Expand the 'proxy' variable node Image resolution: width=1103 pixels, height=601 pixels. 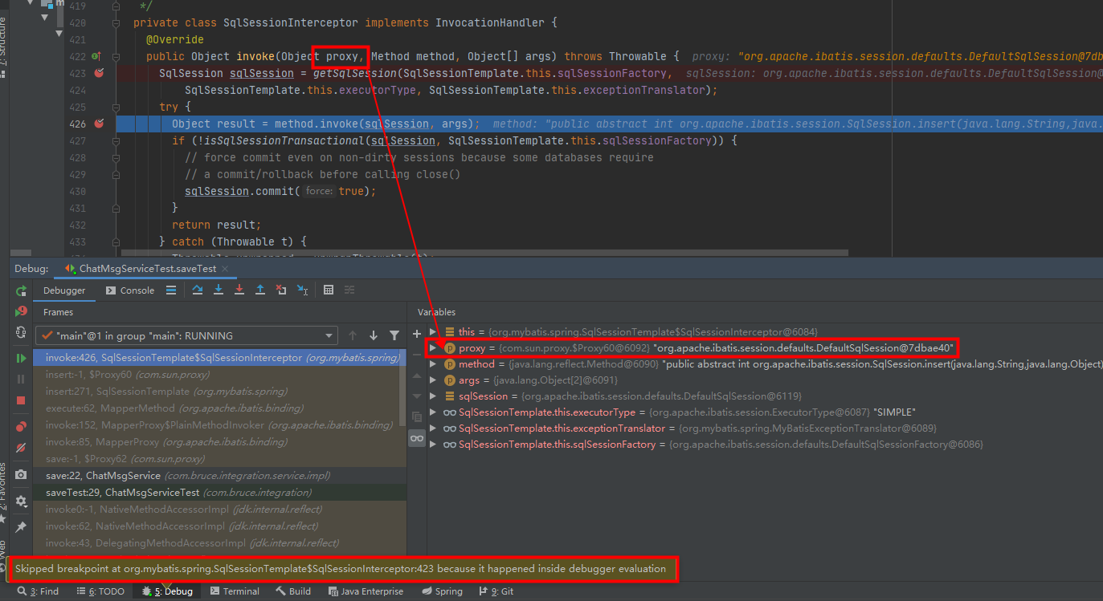(434, 347)
